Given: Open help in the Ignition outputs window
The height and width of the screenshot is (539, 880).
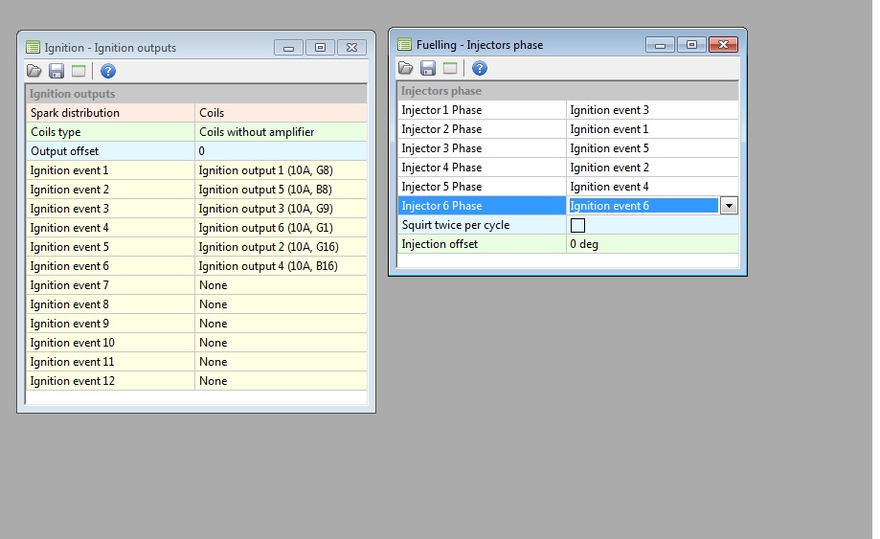Looking at the screenshot, I should coord(108,71).
